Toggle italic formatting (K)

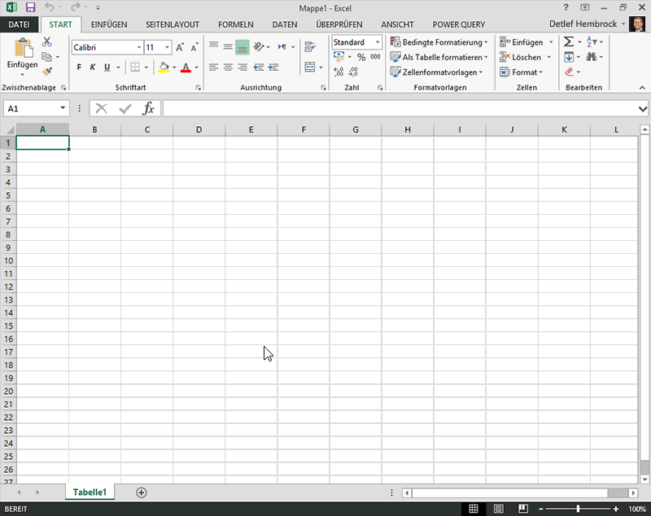click(x=93, y=68)
